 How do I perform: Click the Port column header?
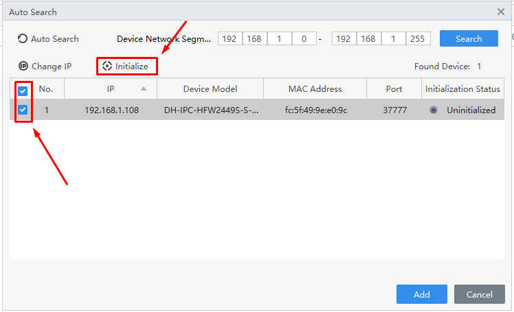pos(394,88)
